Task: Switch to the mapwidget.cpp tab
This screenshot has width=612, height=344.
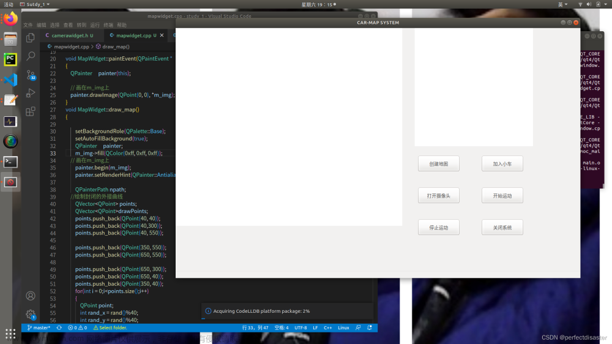Action: 134,36
